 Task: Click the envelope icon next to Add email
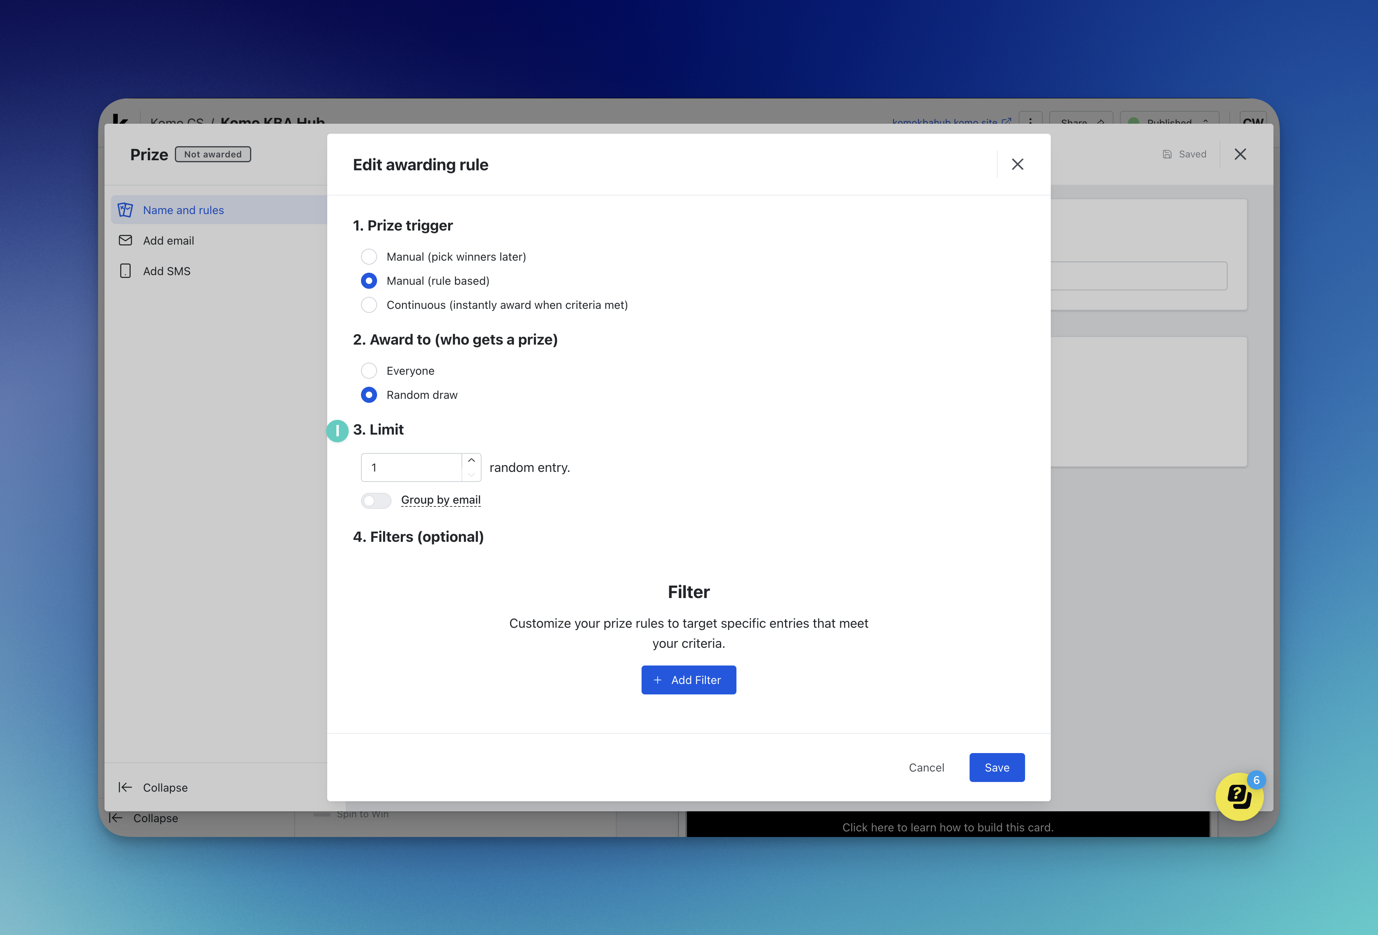click(125, 241)
